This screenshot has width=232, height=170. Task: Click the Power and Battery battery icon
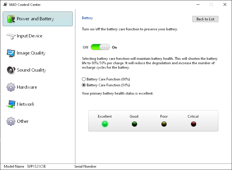(11, 19)
